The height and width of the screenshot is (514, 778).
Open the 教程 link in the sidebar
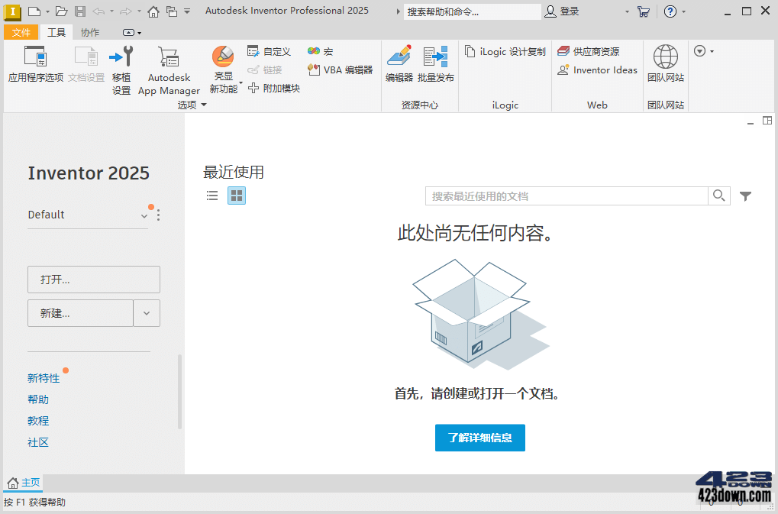(37, 421)
